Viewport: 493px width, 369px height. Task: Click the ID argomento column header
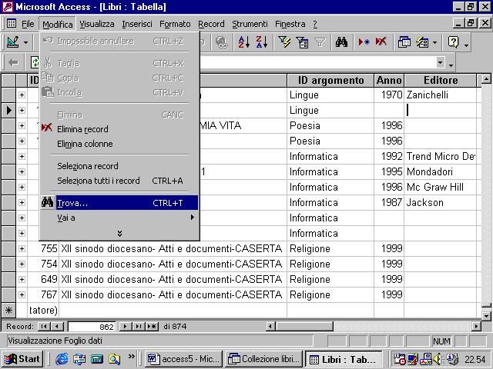[x=330, y=80]
